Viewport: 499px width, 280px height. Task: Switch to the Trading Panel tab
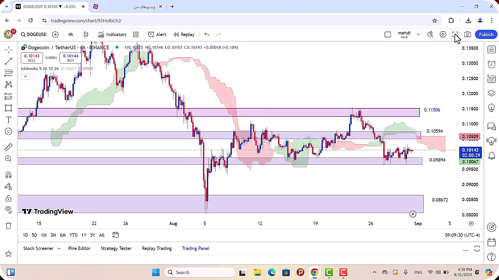(x=195, y=248)
